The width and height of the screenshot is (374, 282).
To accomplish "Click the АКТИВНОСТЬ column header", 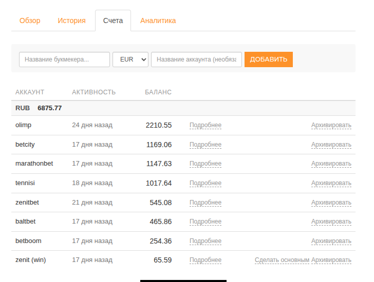I will [93, 92].
